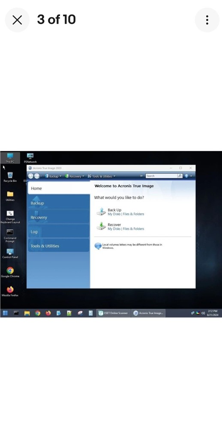222x429 pixels.
Task: Maximize the Acronis True Image window
Action: tap(180, 168)
